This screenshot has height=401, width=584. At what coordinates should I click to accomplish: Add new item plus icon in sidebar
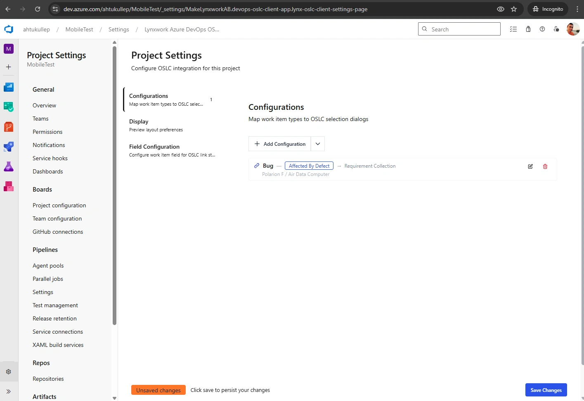coord(9,67)
